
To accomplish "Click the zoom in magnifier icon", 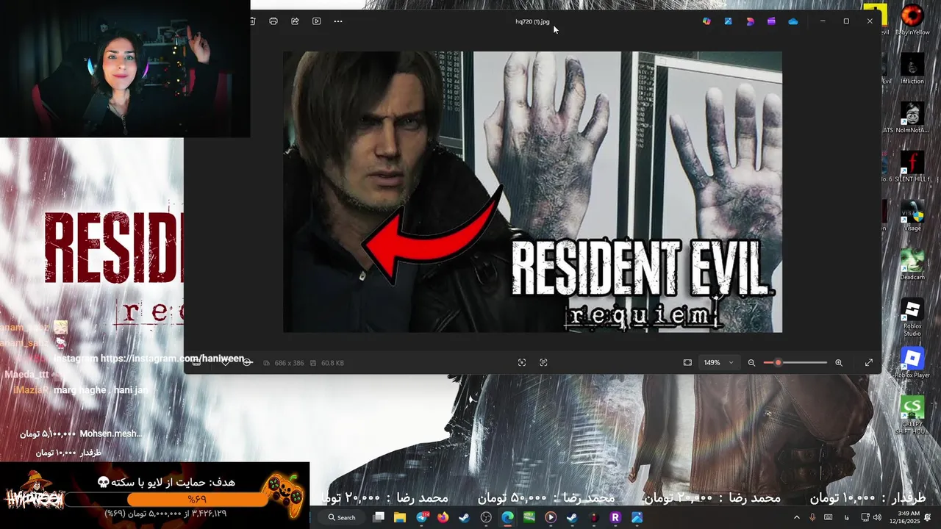I will (839, 363).
